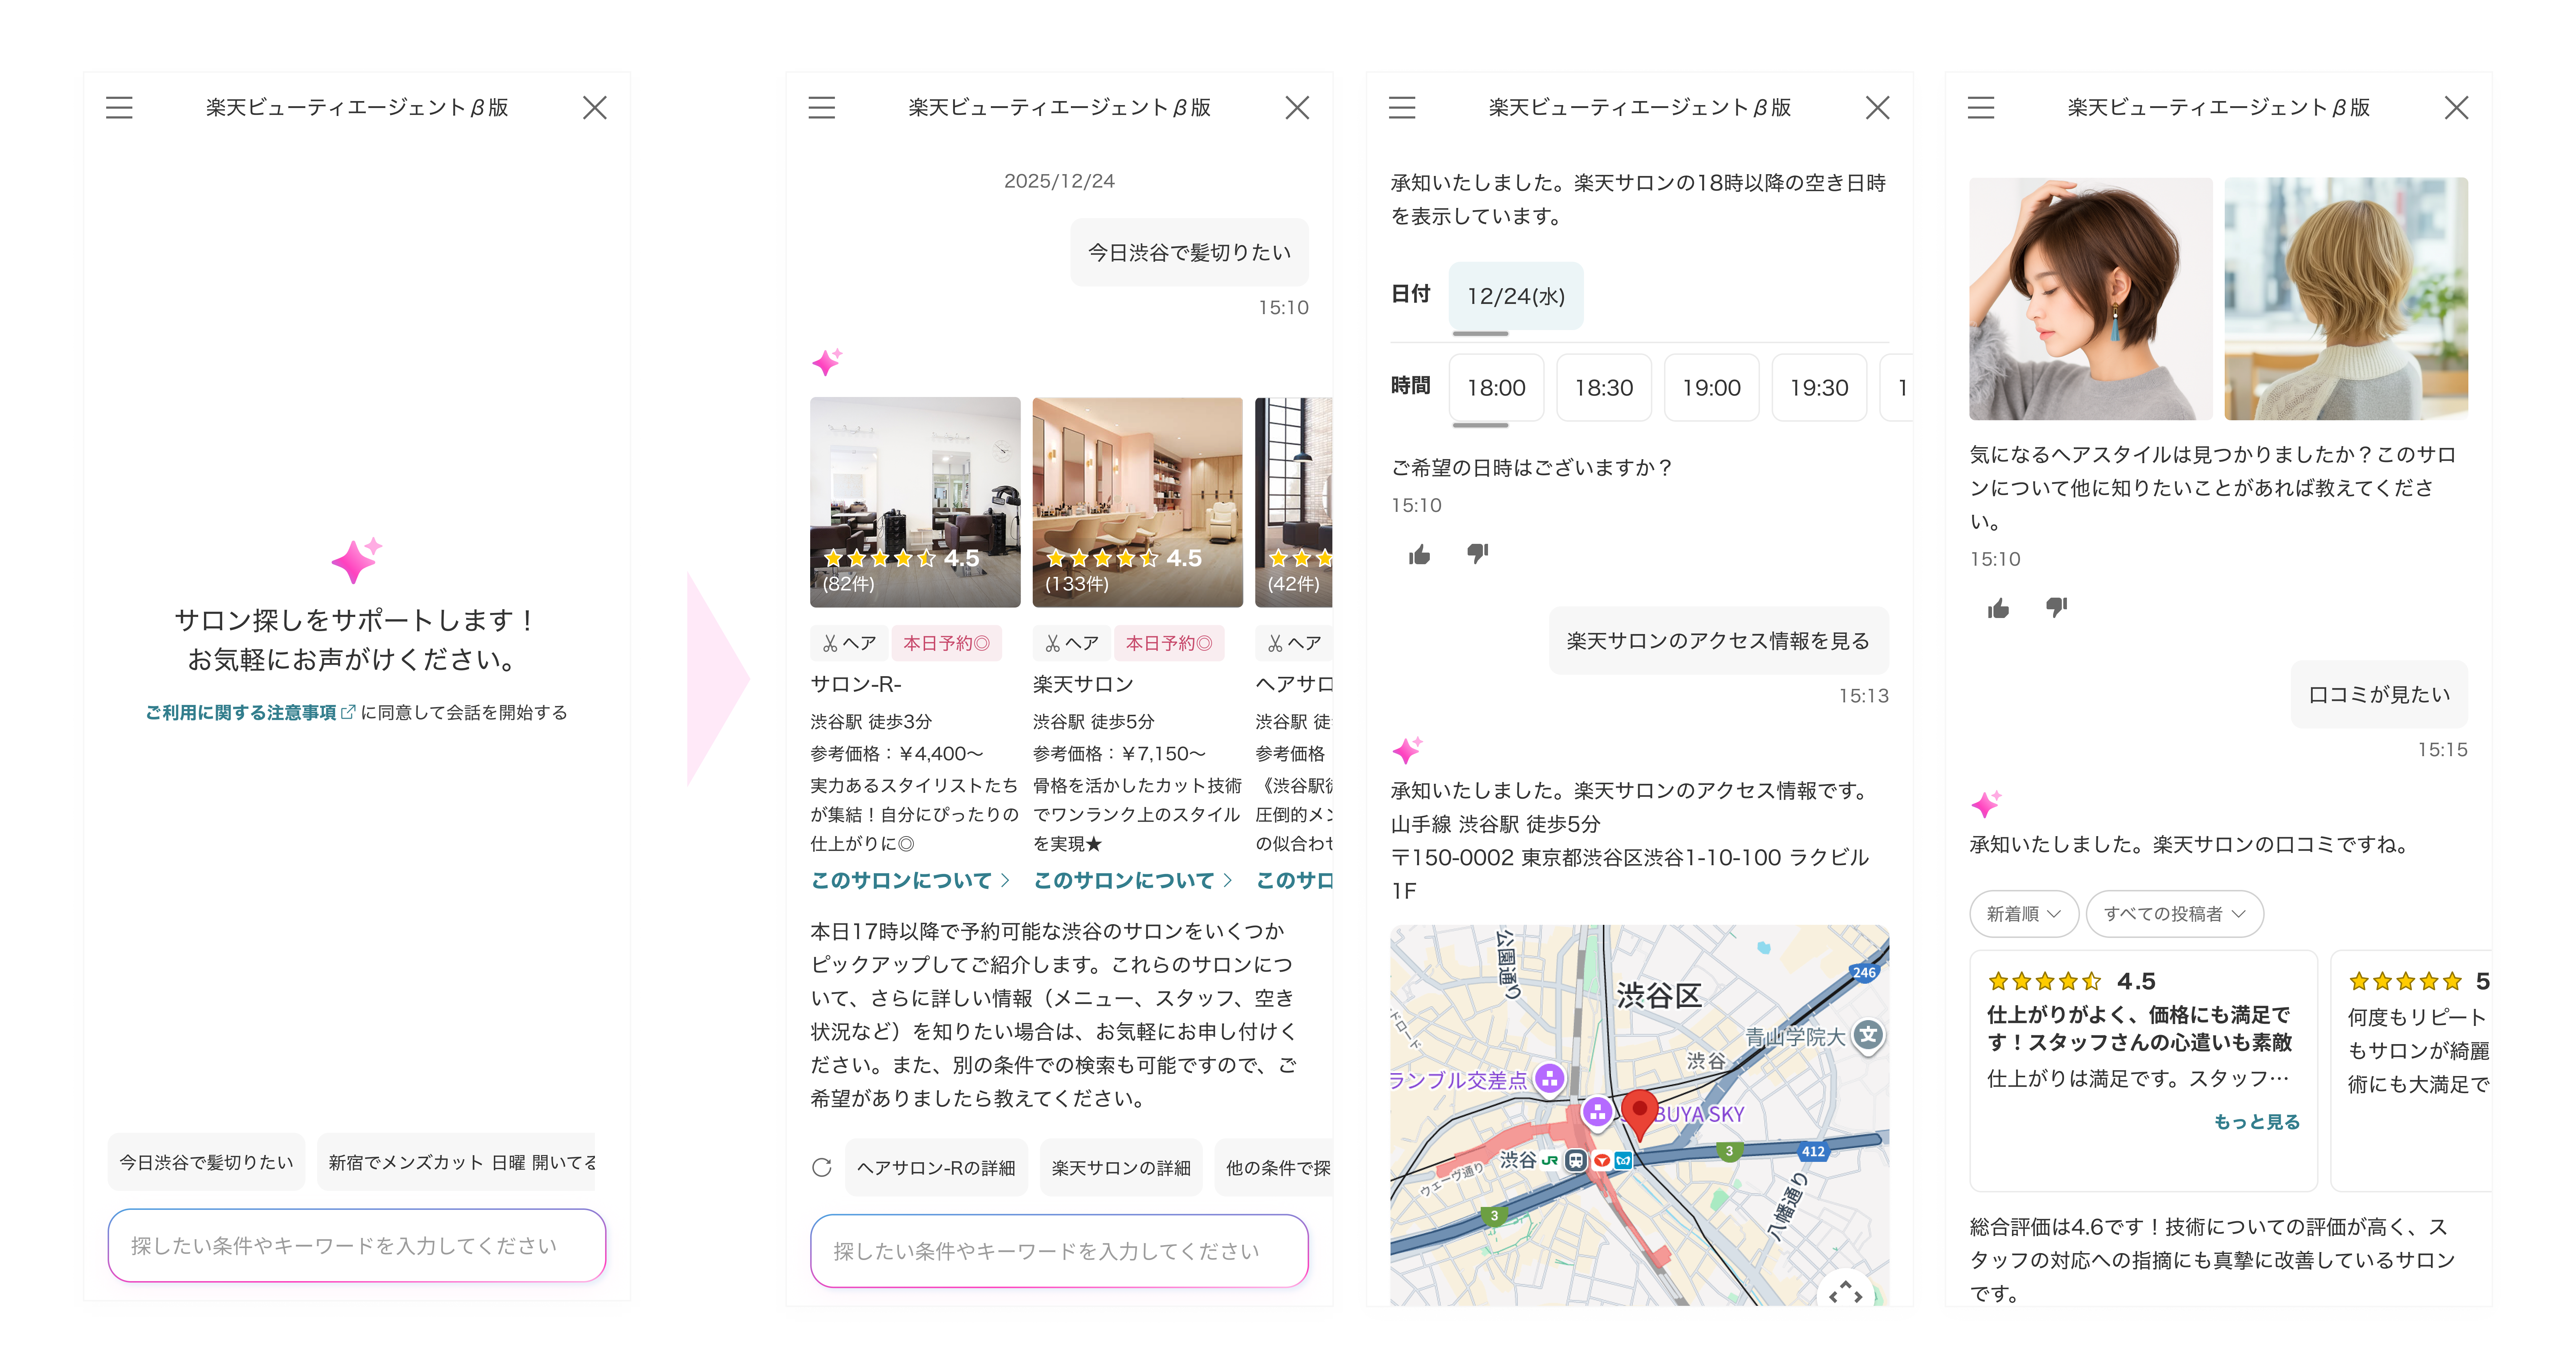Open the すべての投稿者 reviewer filter dropdown
The height and width of the screenshot is (1352, 2576).
2174,913
